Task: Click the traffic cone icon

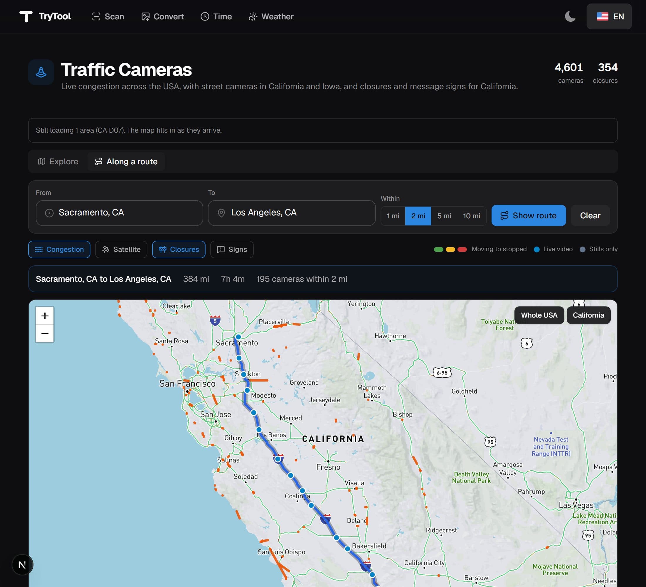Action: [41, 72]
